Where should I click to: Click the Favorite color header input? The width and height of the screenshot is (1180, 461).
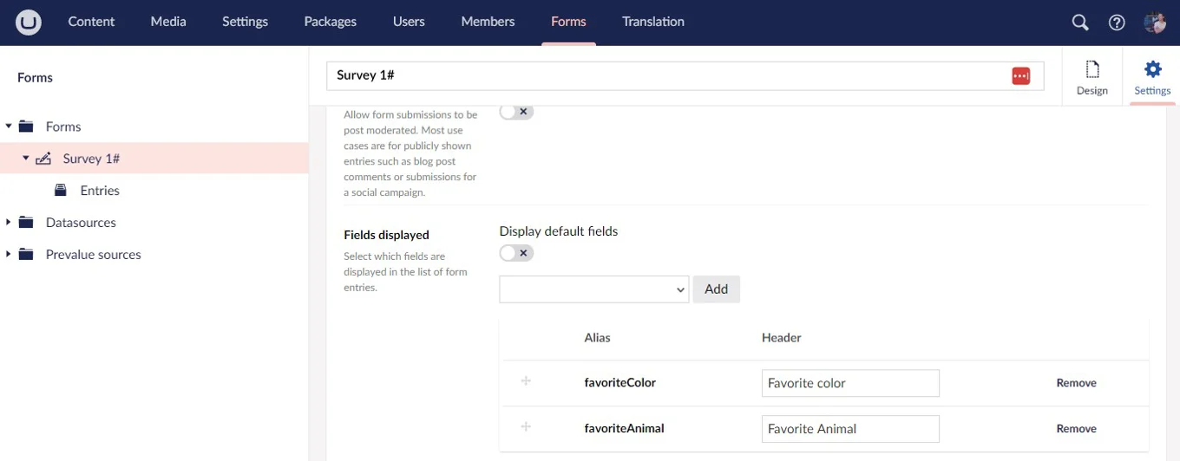[x=850, y=383]
